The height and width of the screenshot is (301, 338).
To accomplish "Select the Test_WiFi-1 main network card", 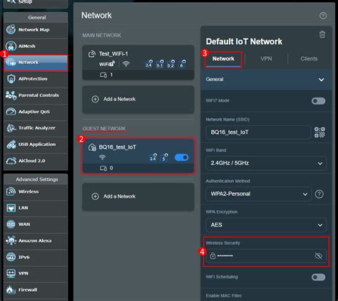I will pos(138,63).
